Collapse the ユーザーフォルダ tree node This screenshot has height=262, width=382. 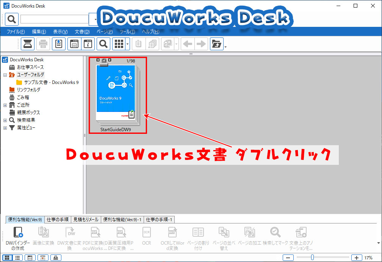tap(5, 75)
